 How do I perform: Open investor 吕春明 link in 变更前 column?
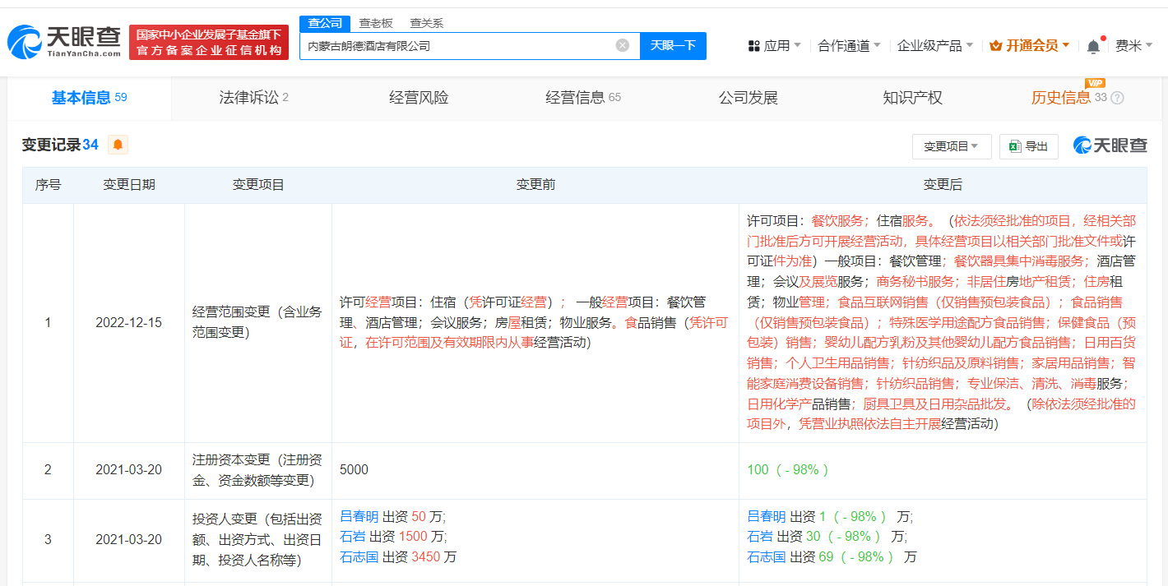coord(359,516)
